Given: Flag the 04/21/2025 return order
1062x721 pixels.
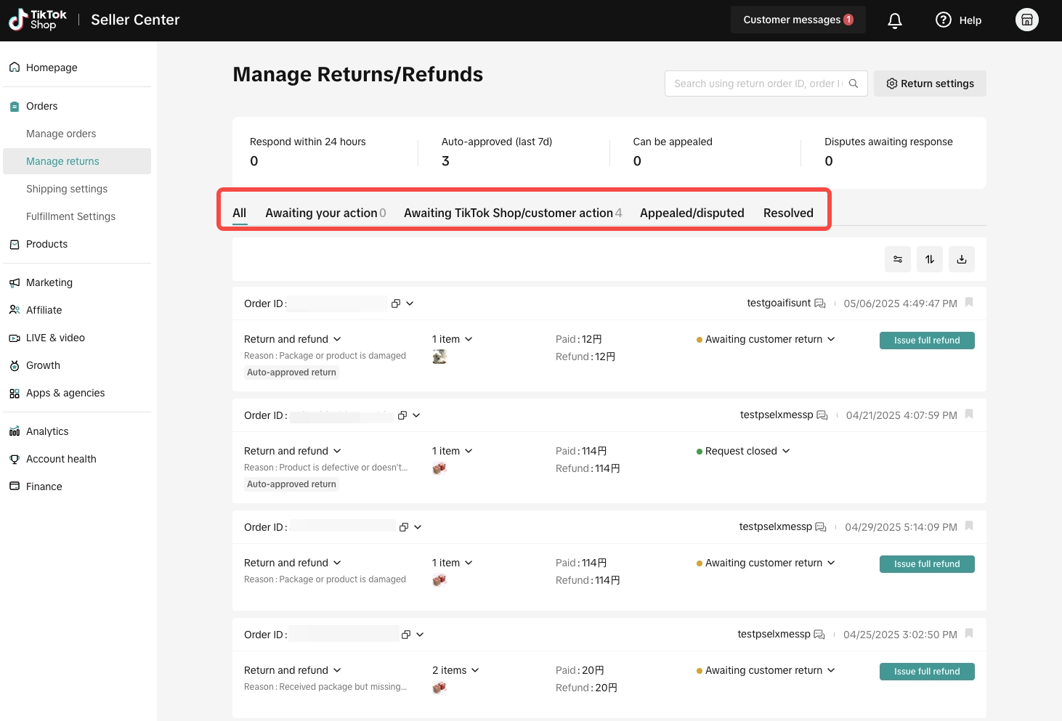Looking at the screenshot, I should (x=969, y=415).
